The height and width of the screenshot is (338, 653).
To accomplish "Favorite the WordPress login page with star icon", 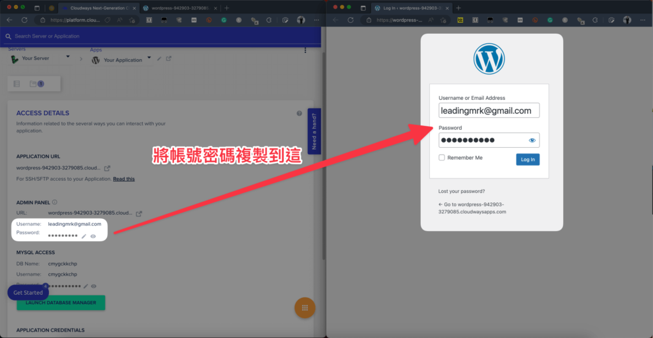I will pos(443,20).
